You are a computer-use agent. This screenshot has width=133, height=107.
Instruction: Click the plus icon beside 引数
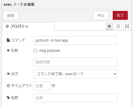pyautogui.click(x=8, y=51)
